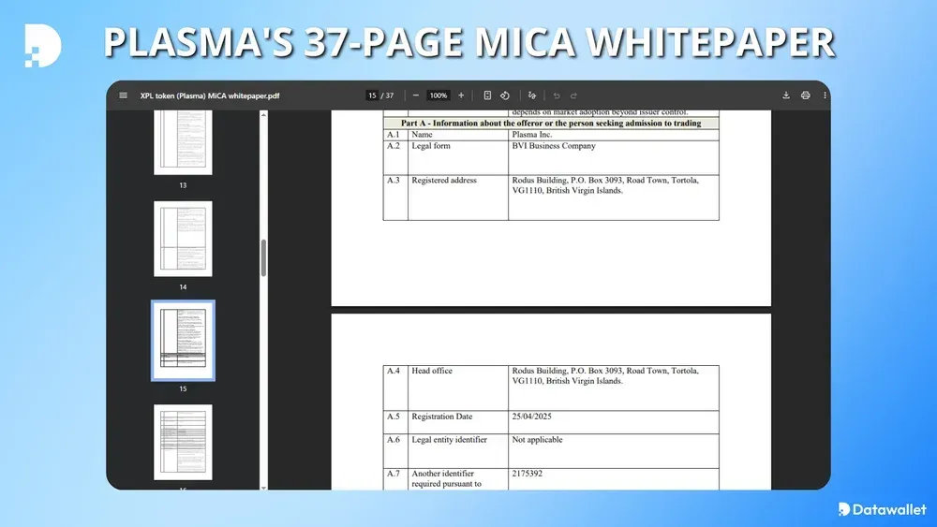The image size is (937, 527).
Task: Open the thumbnail below page 15
Action: coord(183,442)
